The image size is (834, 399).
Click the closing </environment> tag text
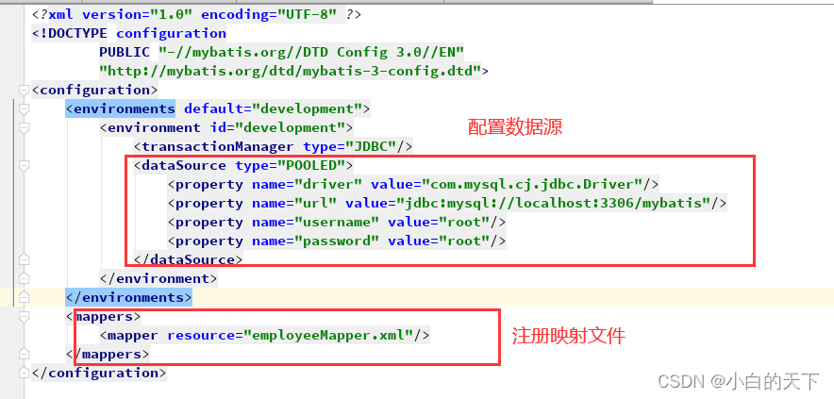click(158, 278)
